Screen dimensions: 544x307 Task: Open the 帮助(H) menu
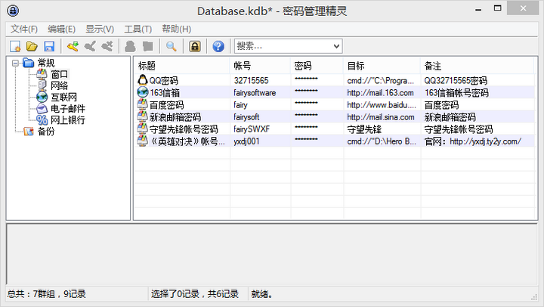177,29
